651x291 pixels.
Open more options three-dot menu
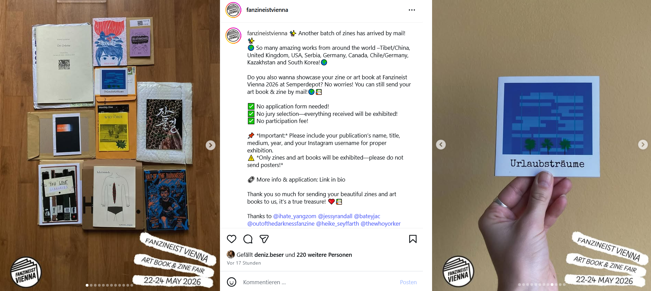[x=412, y=10]
